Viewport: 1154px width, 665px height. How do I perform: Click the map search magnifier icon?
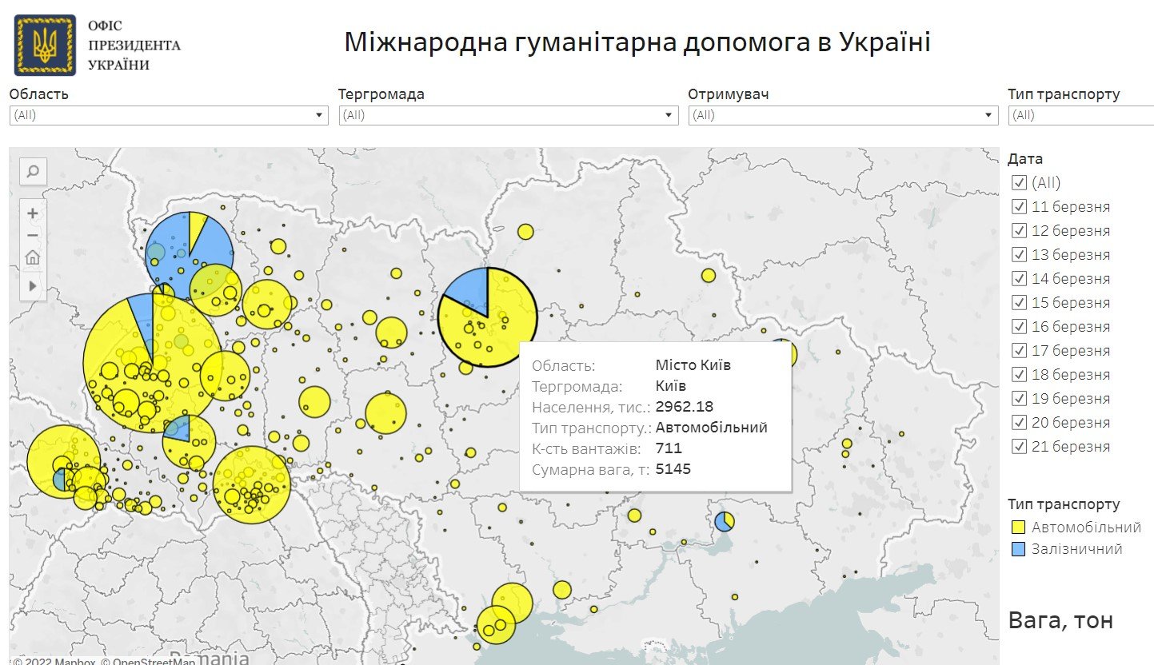point(32,170)
